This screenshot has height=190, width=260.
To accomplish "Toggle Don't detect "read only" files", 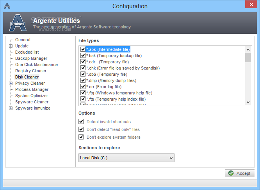I will coord(81,129).
